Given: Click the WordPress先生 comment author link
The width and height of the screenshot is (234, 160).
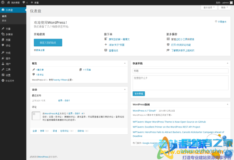Looking at the screenshot, I should pos(52,114).
